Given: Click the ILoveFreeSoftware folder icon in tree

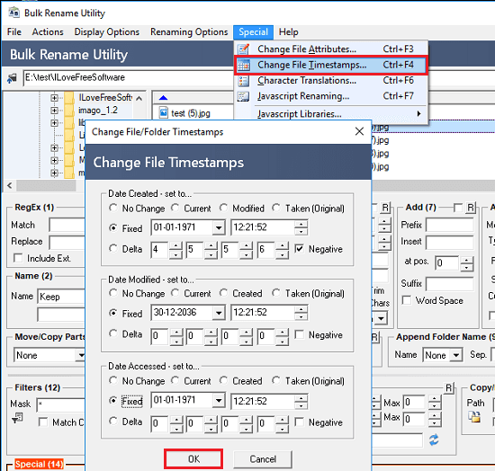Looking at the screenshot, I should [x=69, y=97].
